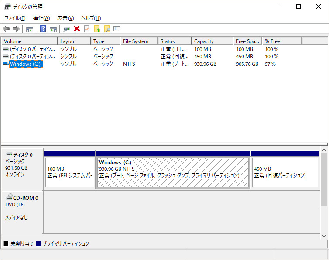Sort by the File System column header
Viewport: 329px width, 260px height.
(x=139, y=41)
